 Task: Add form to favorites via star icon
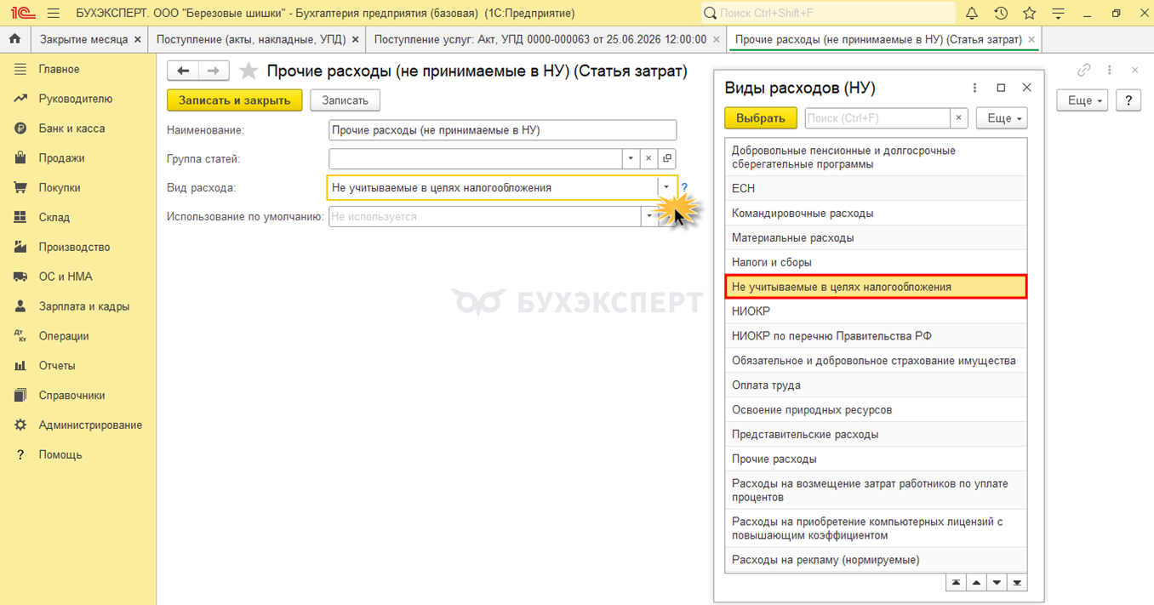[x=248, y=71]
